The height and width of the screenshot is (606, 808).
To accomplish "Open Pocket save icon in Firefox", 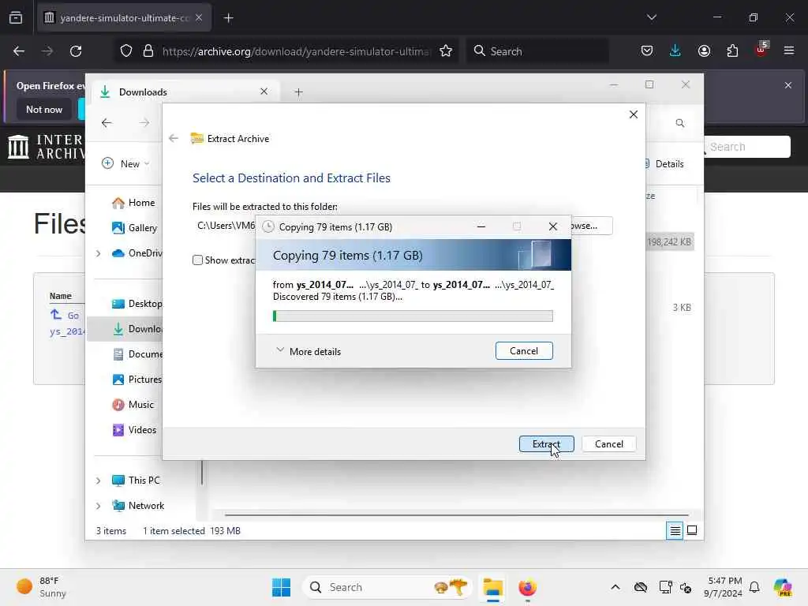I will pos(647,51).
